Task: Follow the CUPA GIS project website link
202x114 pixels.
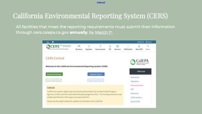Action: point(99,101)
